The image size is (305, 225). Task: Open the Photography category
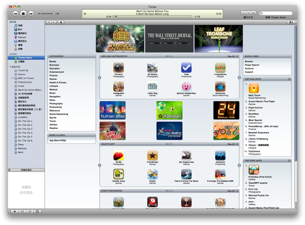[56, 103]
